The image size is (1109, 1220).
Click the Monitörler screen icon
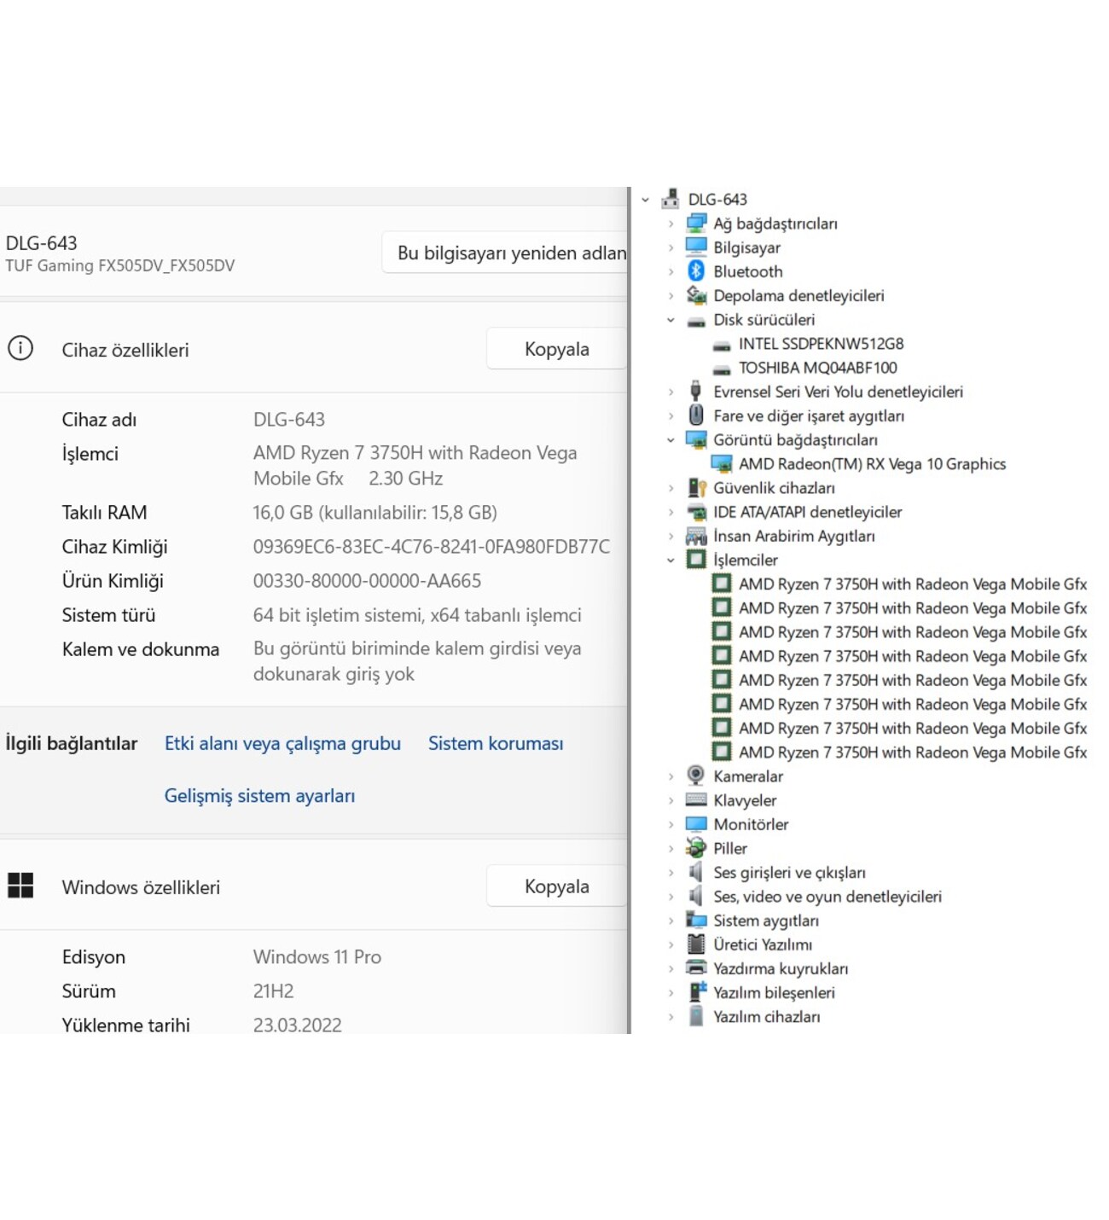[696, 824]
